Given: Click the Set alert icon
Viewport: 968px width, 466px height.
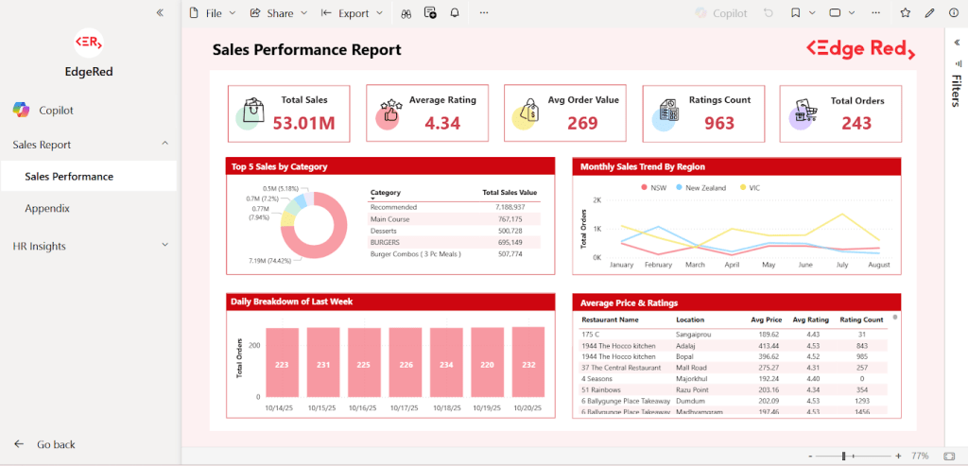Looking at the screenshot, I should click(x=430, y=13).
